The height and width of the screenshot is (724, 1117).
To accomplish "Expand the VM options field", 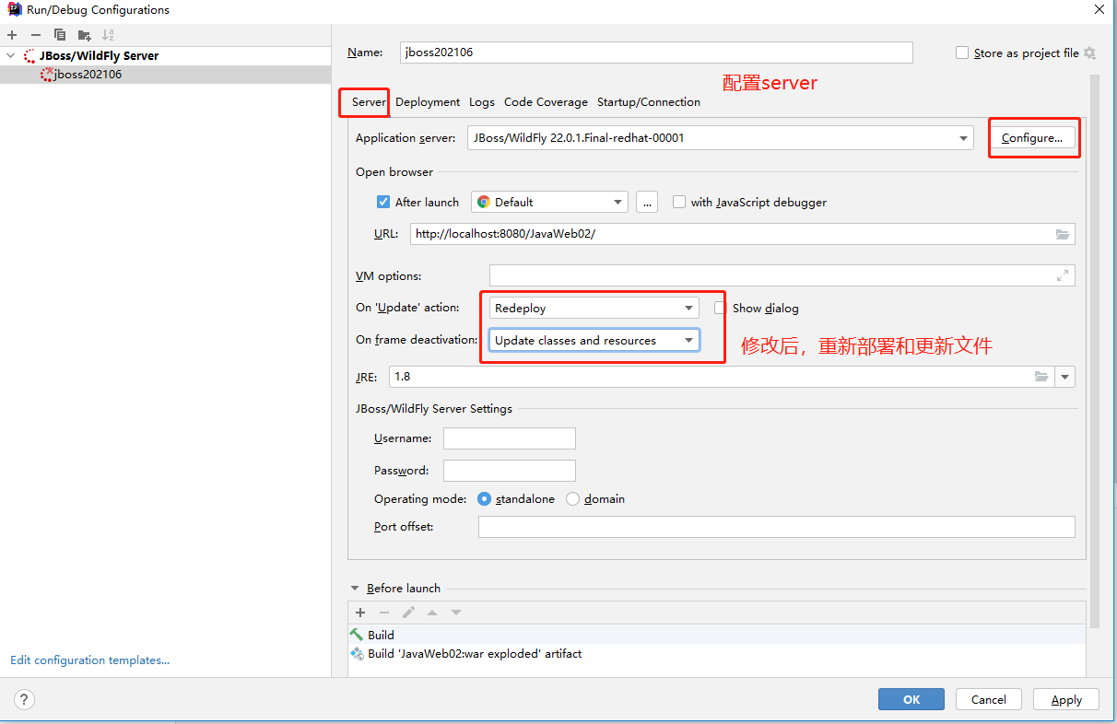I will tap(1063, 275).
